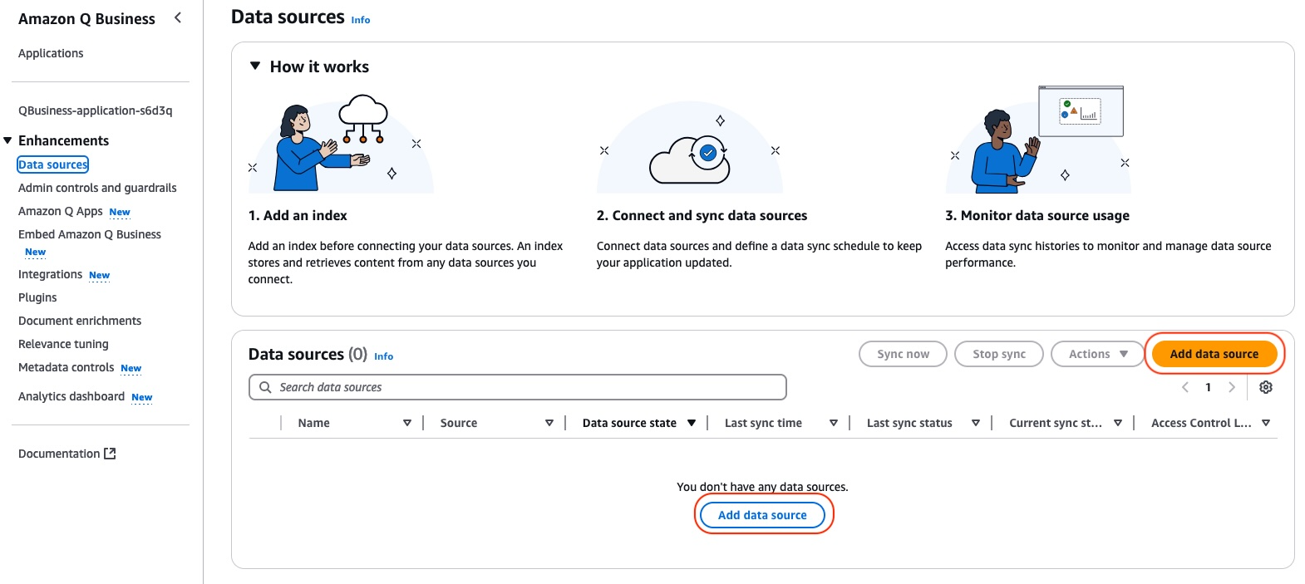Click Info link next to page title

pyautogui.click(x=361, y=20)
